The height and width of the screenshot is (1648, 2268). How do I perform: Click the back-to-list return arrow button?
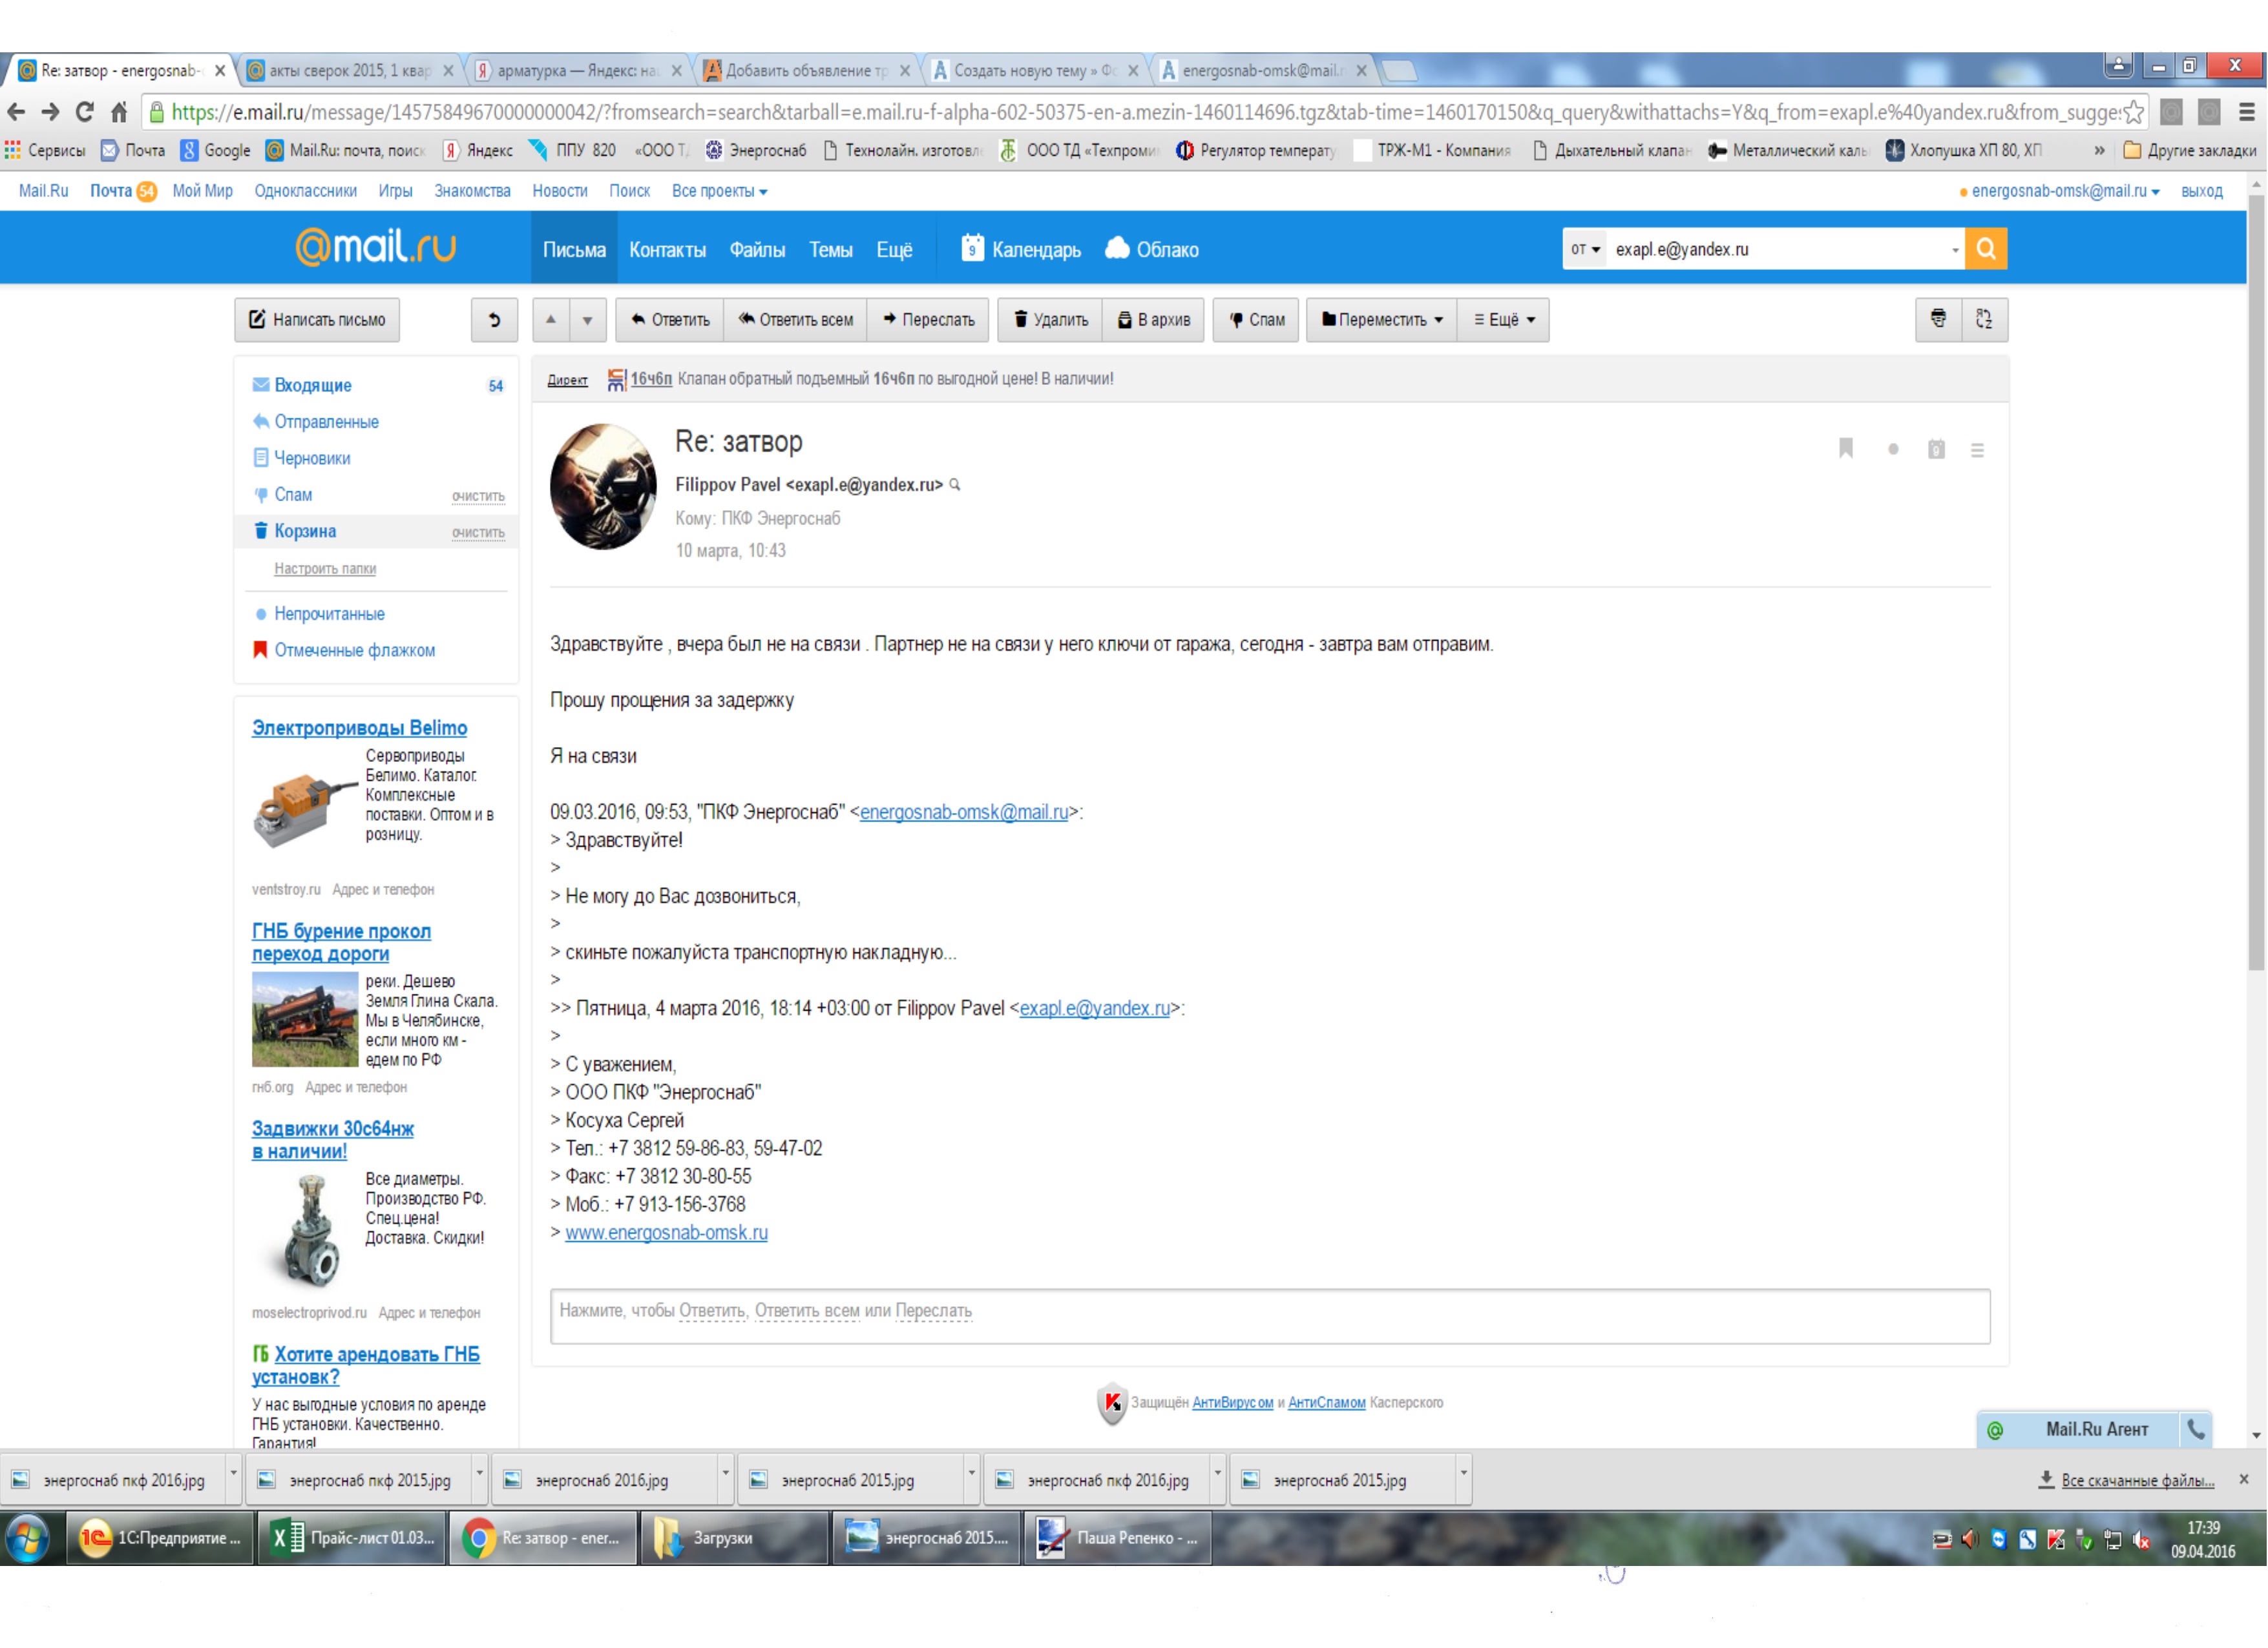point(494,320)
